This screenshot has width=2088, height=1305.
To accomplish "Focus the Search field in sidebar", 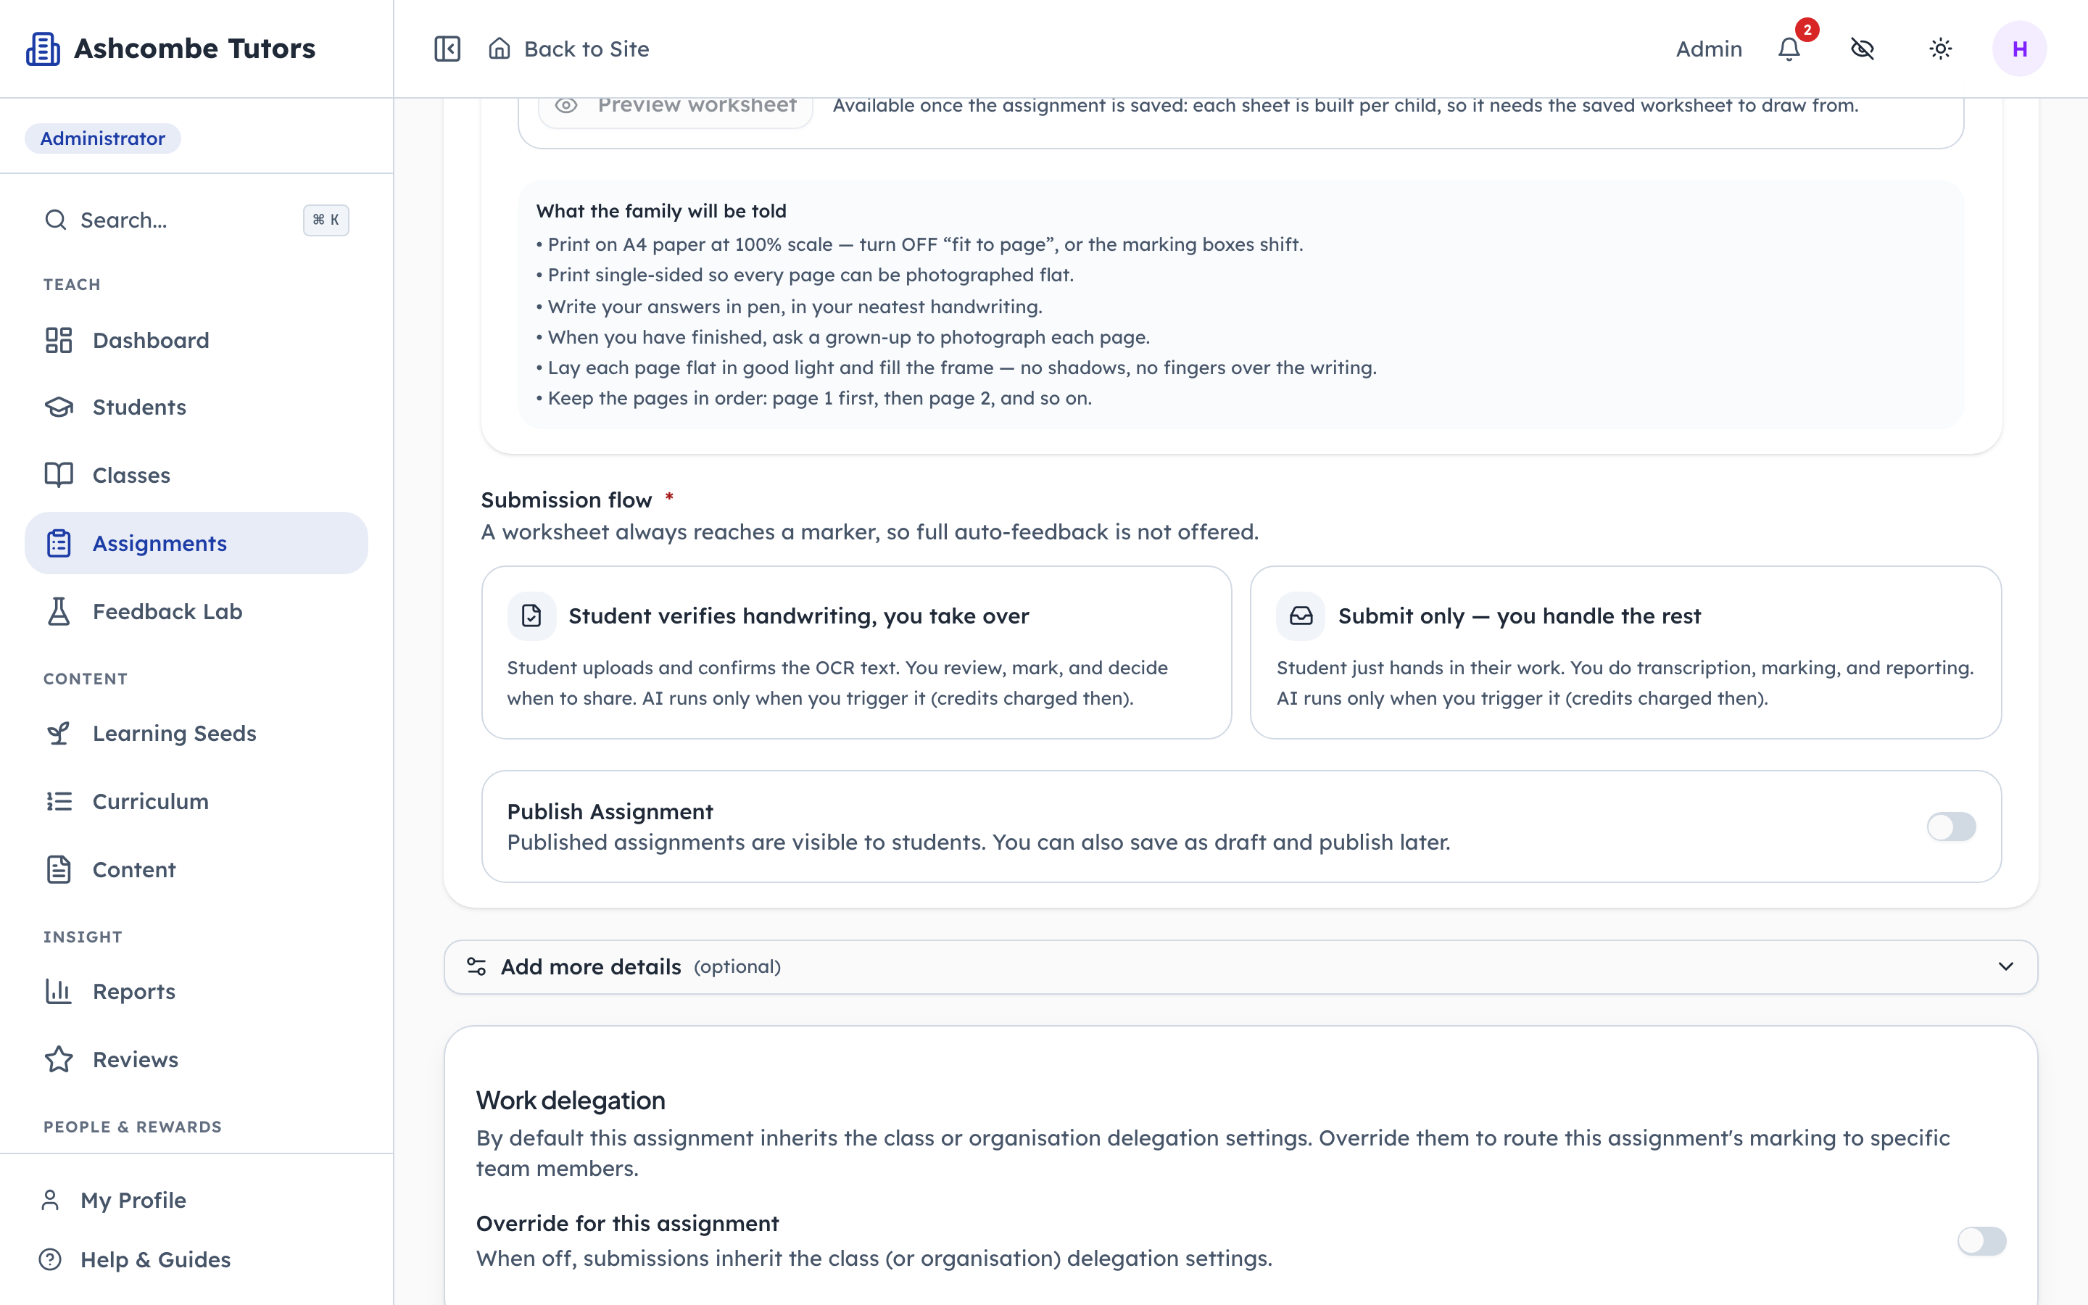I will pos(196,220).
